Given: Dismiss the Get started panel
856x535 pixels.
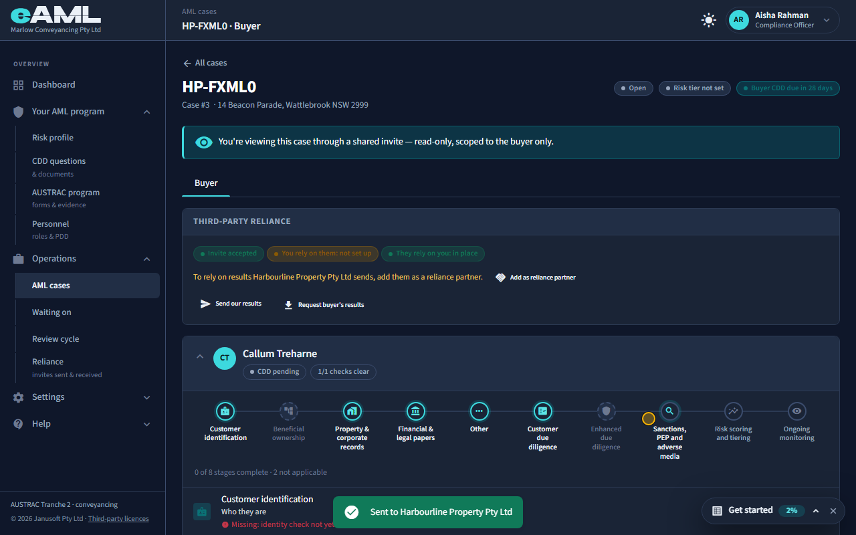Looking at the screenshot, I should [x=833, y=511].
